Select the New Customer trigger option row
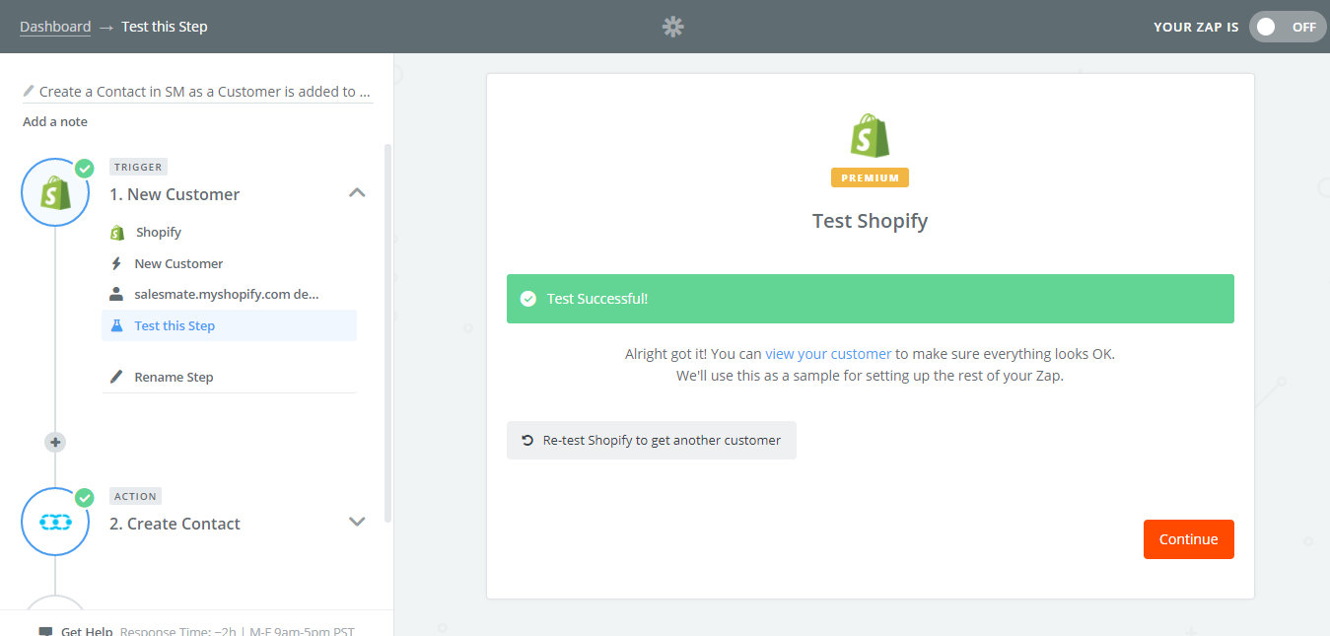This screenshot has height=636, width=1330. click(x=229, y=263)
